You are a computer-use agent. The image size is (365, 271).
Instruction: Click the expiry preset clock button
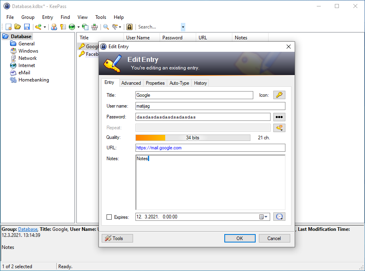pos(279,217)
